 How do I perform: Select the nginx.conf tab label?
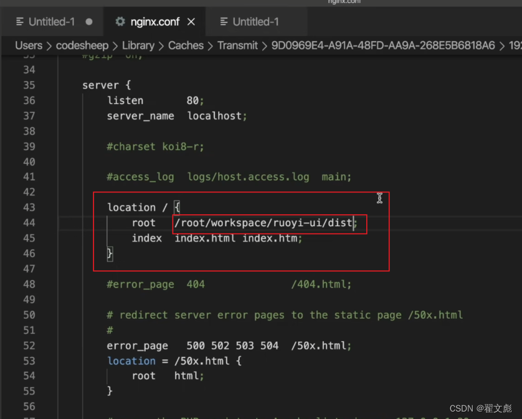click(155, 22)
